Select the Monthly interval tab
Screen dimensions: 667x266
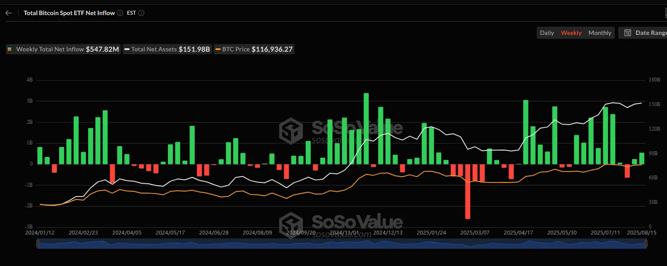pyautogui.click(x=600, y=33)
